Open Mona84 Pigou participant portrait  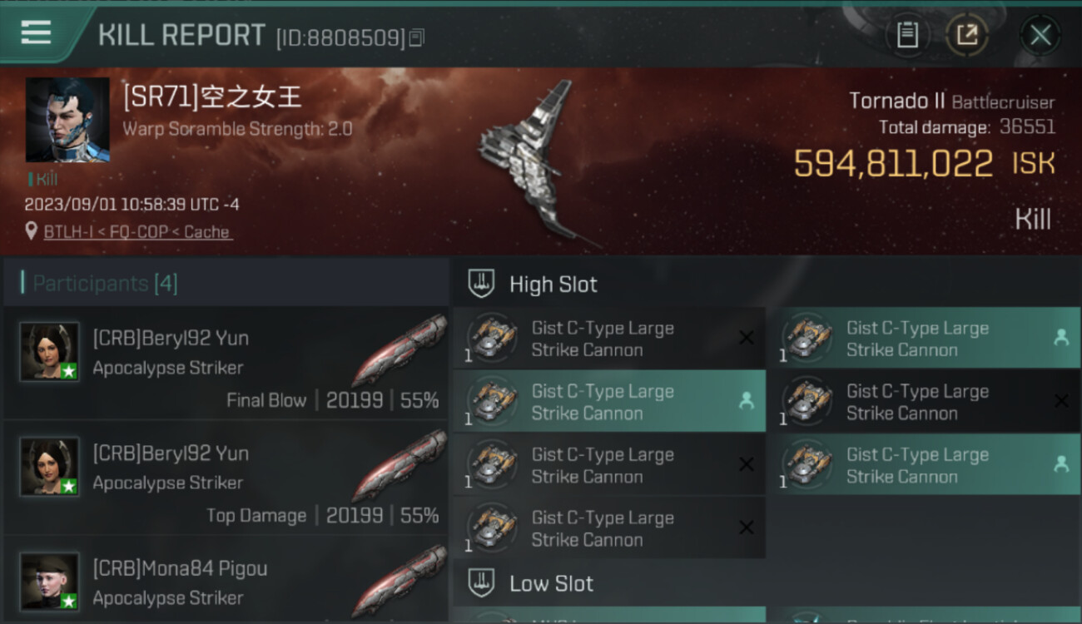click(50, 581)
